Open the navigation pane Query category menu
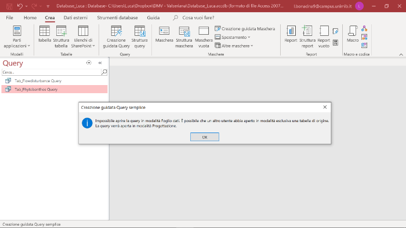 (x=89, y=62)
